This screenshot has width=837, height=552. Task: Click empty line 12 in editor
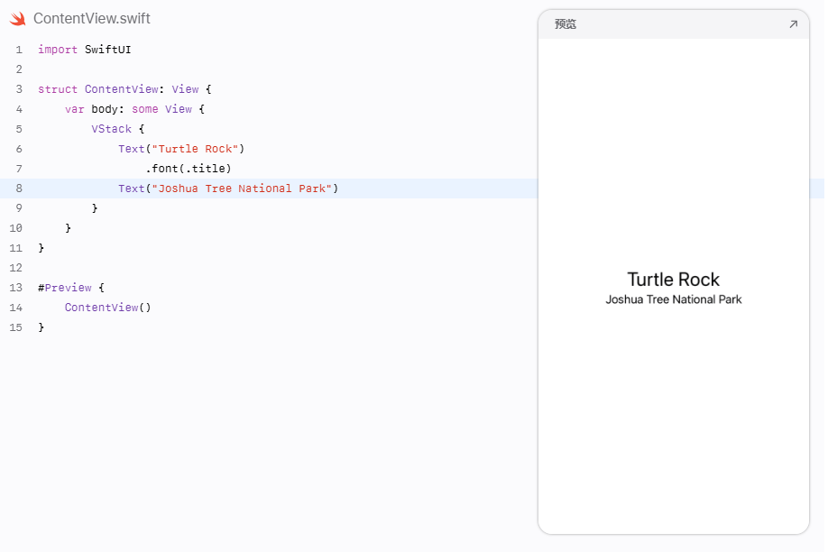(267, 268)
